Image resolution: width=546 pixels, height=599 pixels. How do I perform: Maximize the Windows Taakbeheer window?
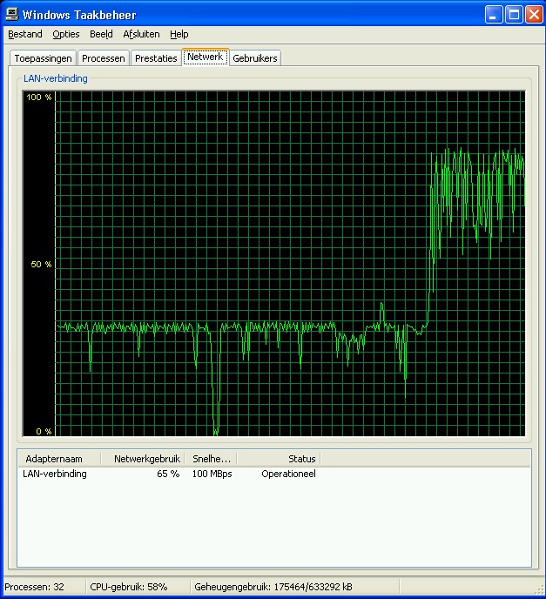click(514, 15)
